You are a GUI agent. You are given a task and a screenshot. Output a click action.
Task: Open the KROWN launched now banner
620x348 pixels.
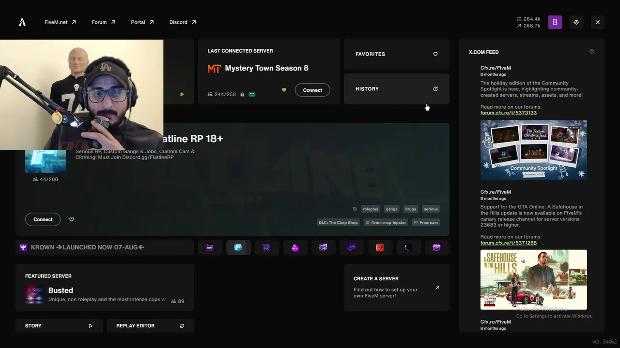point(105,247)
